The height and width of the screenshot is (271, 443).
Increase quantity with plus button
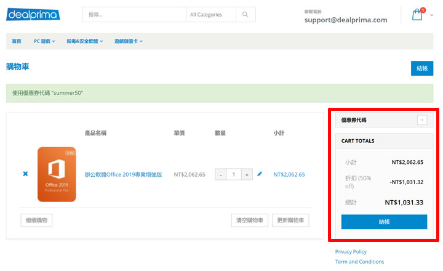pos(247,175)
